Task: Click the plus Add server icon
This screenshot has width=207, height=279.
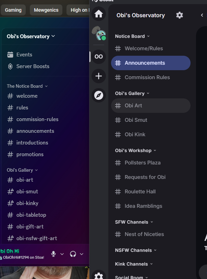Action: 99,76
